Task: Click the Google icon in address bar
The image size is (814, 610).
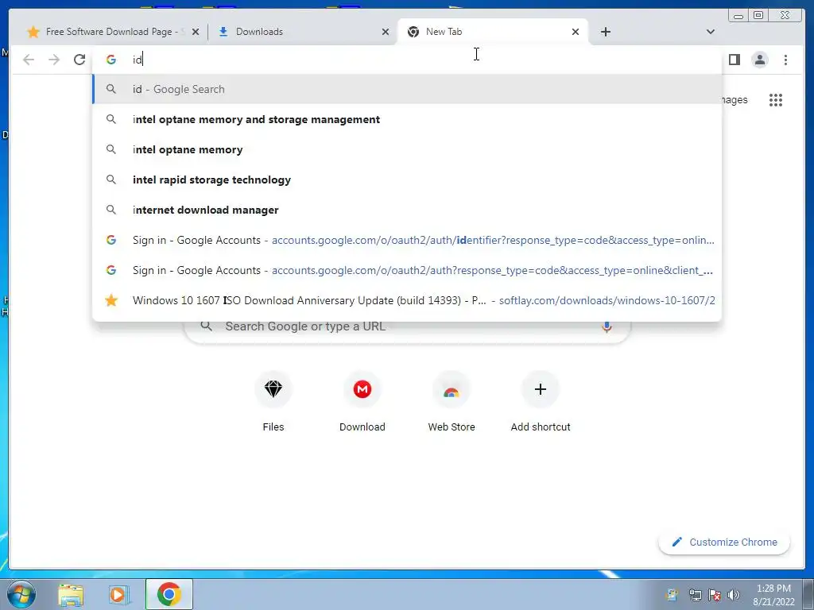Action: tap(111, 60)
